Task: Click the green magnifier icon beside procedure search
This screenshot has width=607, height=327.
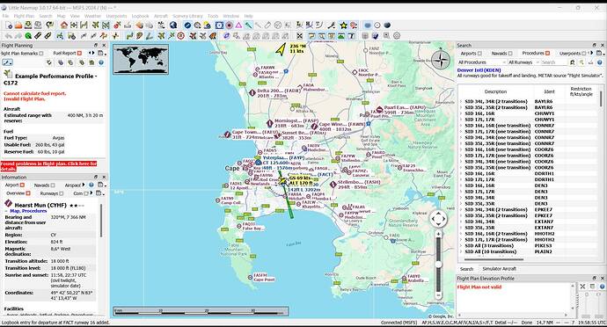Action: point(581,62)
